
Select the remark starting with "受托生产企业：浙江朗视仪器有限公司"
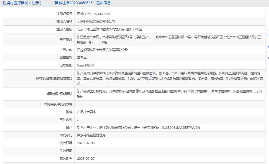pos(139,128)
